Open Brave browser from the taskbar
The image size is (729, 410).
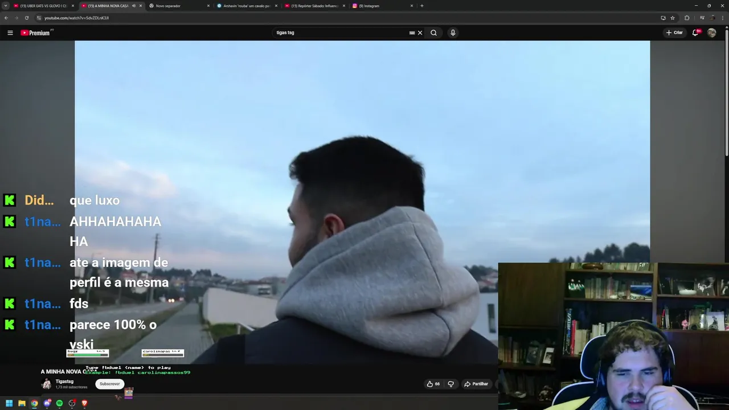click(x=84, y=403)
